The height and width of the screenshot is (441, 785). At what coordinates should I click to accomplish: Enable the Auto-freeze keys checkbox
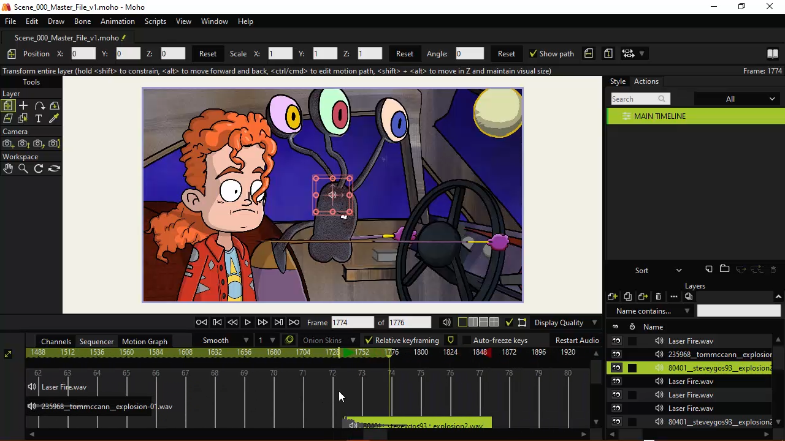tap(466, 341)
